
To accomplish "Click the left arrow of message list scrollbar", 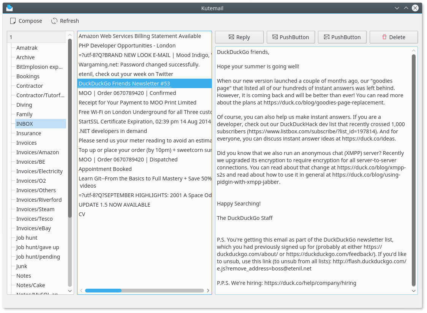I will (x=81, y=291).
